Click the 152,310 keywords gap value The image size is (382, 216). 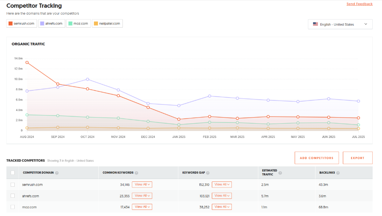point(204,185)
